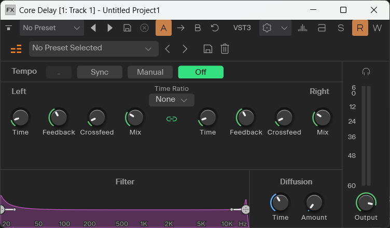Screen dimensions: 390x228
Task: Click the low-cut filter handle
Action: pyautogui.click(x=2, y=209)
